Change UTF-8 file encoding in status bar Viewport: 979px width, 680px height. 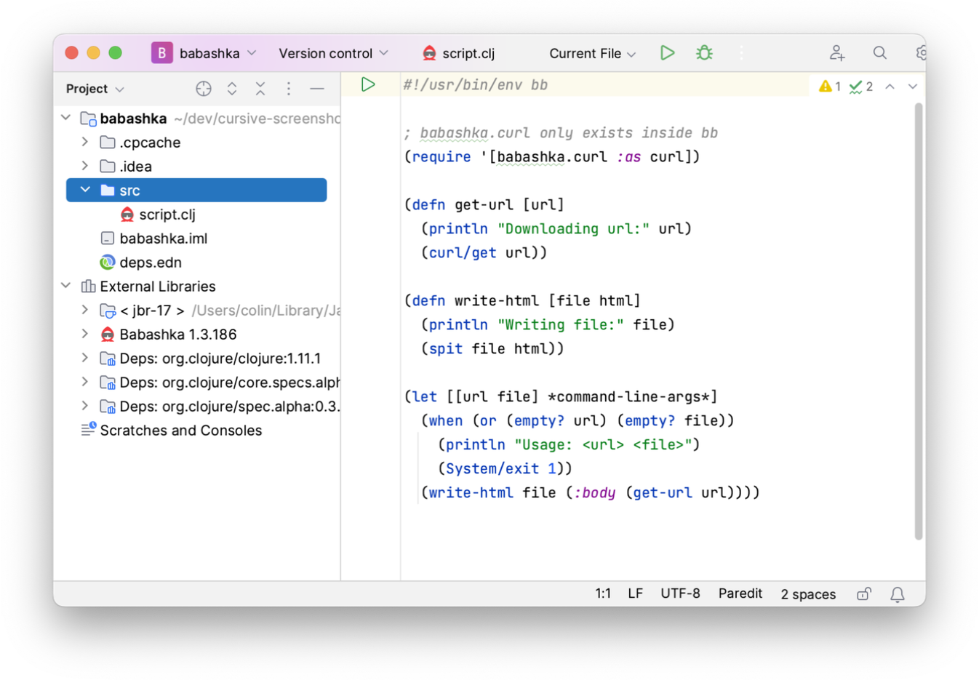(x=680, y=593)
